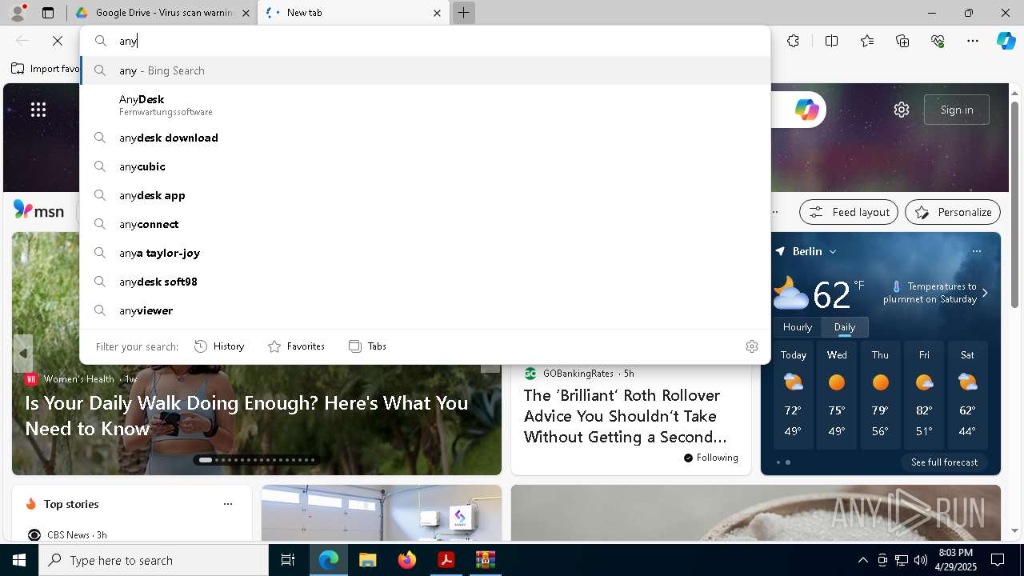Open Top stories more options ellipsis
The width and height of the screenshot is (1024, 576).
[x=228, y=504]
